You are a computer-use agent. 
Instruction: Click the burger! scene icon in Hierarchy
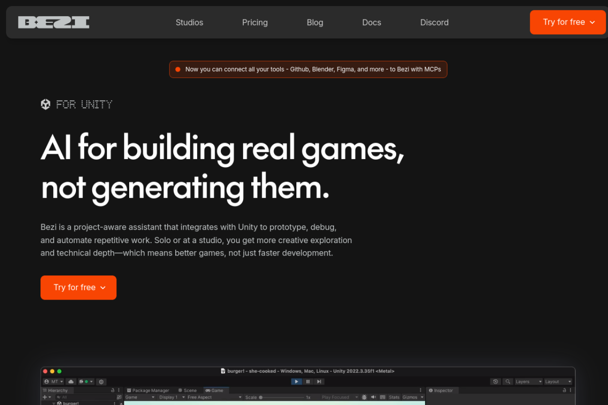pos(59,404)
